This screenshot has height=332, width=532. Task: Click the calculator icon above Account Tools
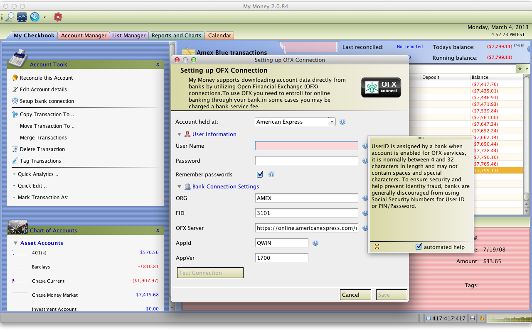pos(17,58)
